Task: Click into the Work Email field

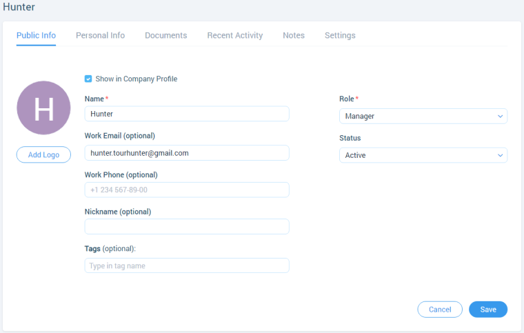Action: pyautogui.click(x=187, y=153)
